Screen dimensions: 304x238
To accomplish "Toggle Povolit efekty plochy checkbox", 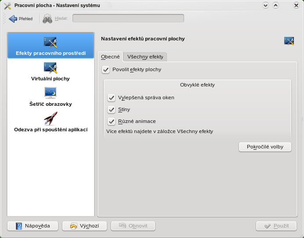I will point(106,69).
